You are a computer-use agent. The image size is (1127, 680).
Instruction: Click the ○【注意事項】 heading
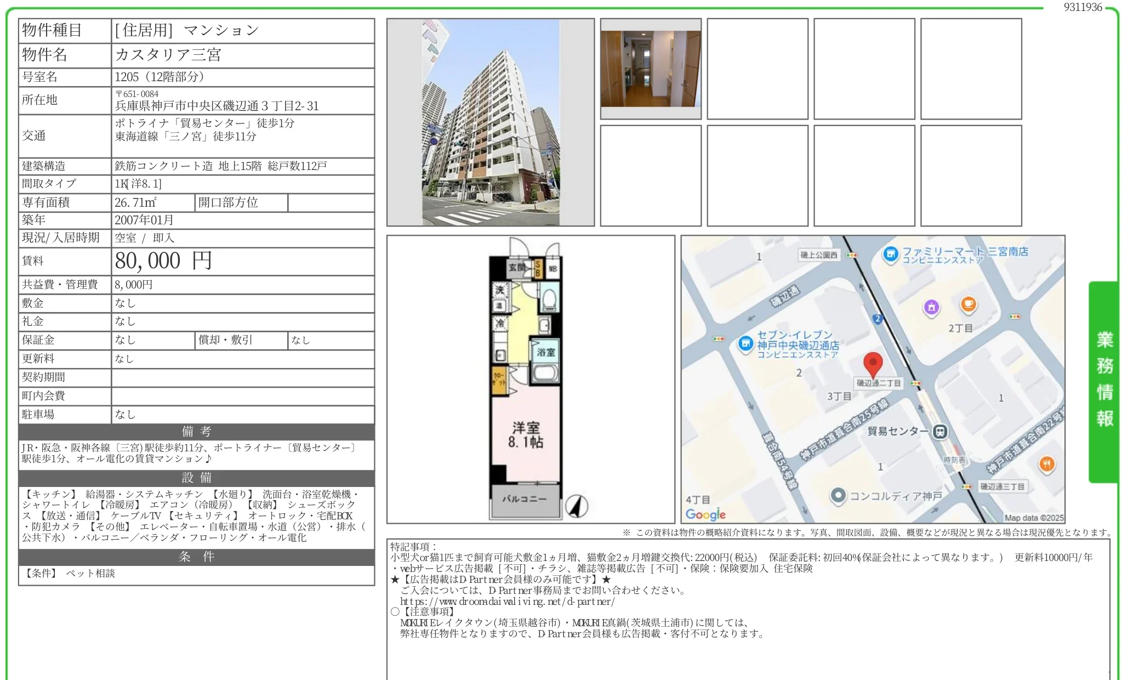coord(423,612)
